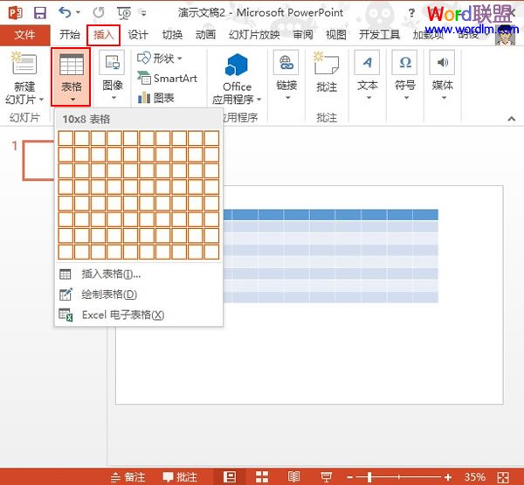The height and width of the screenshot is (485, 524).
Task: Adjust the zoom slider handle
Action: [x=369, y=477]
